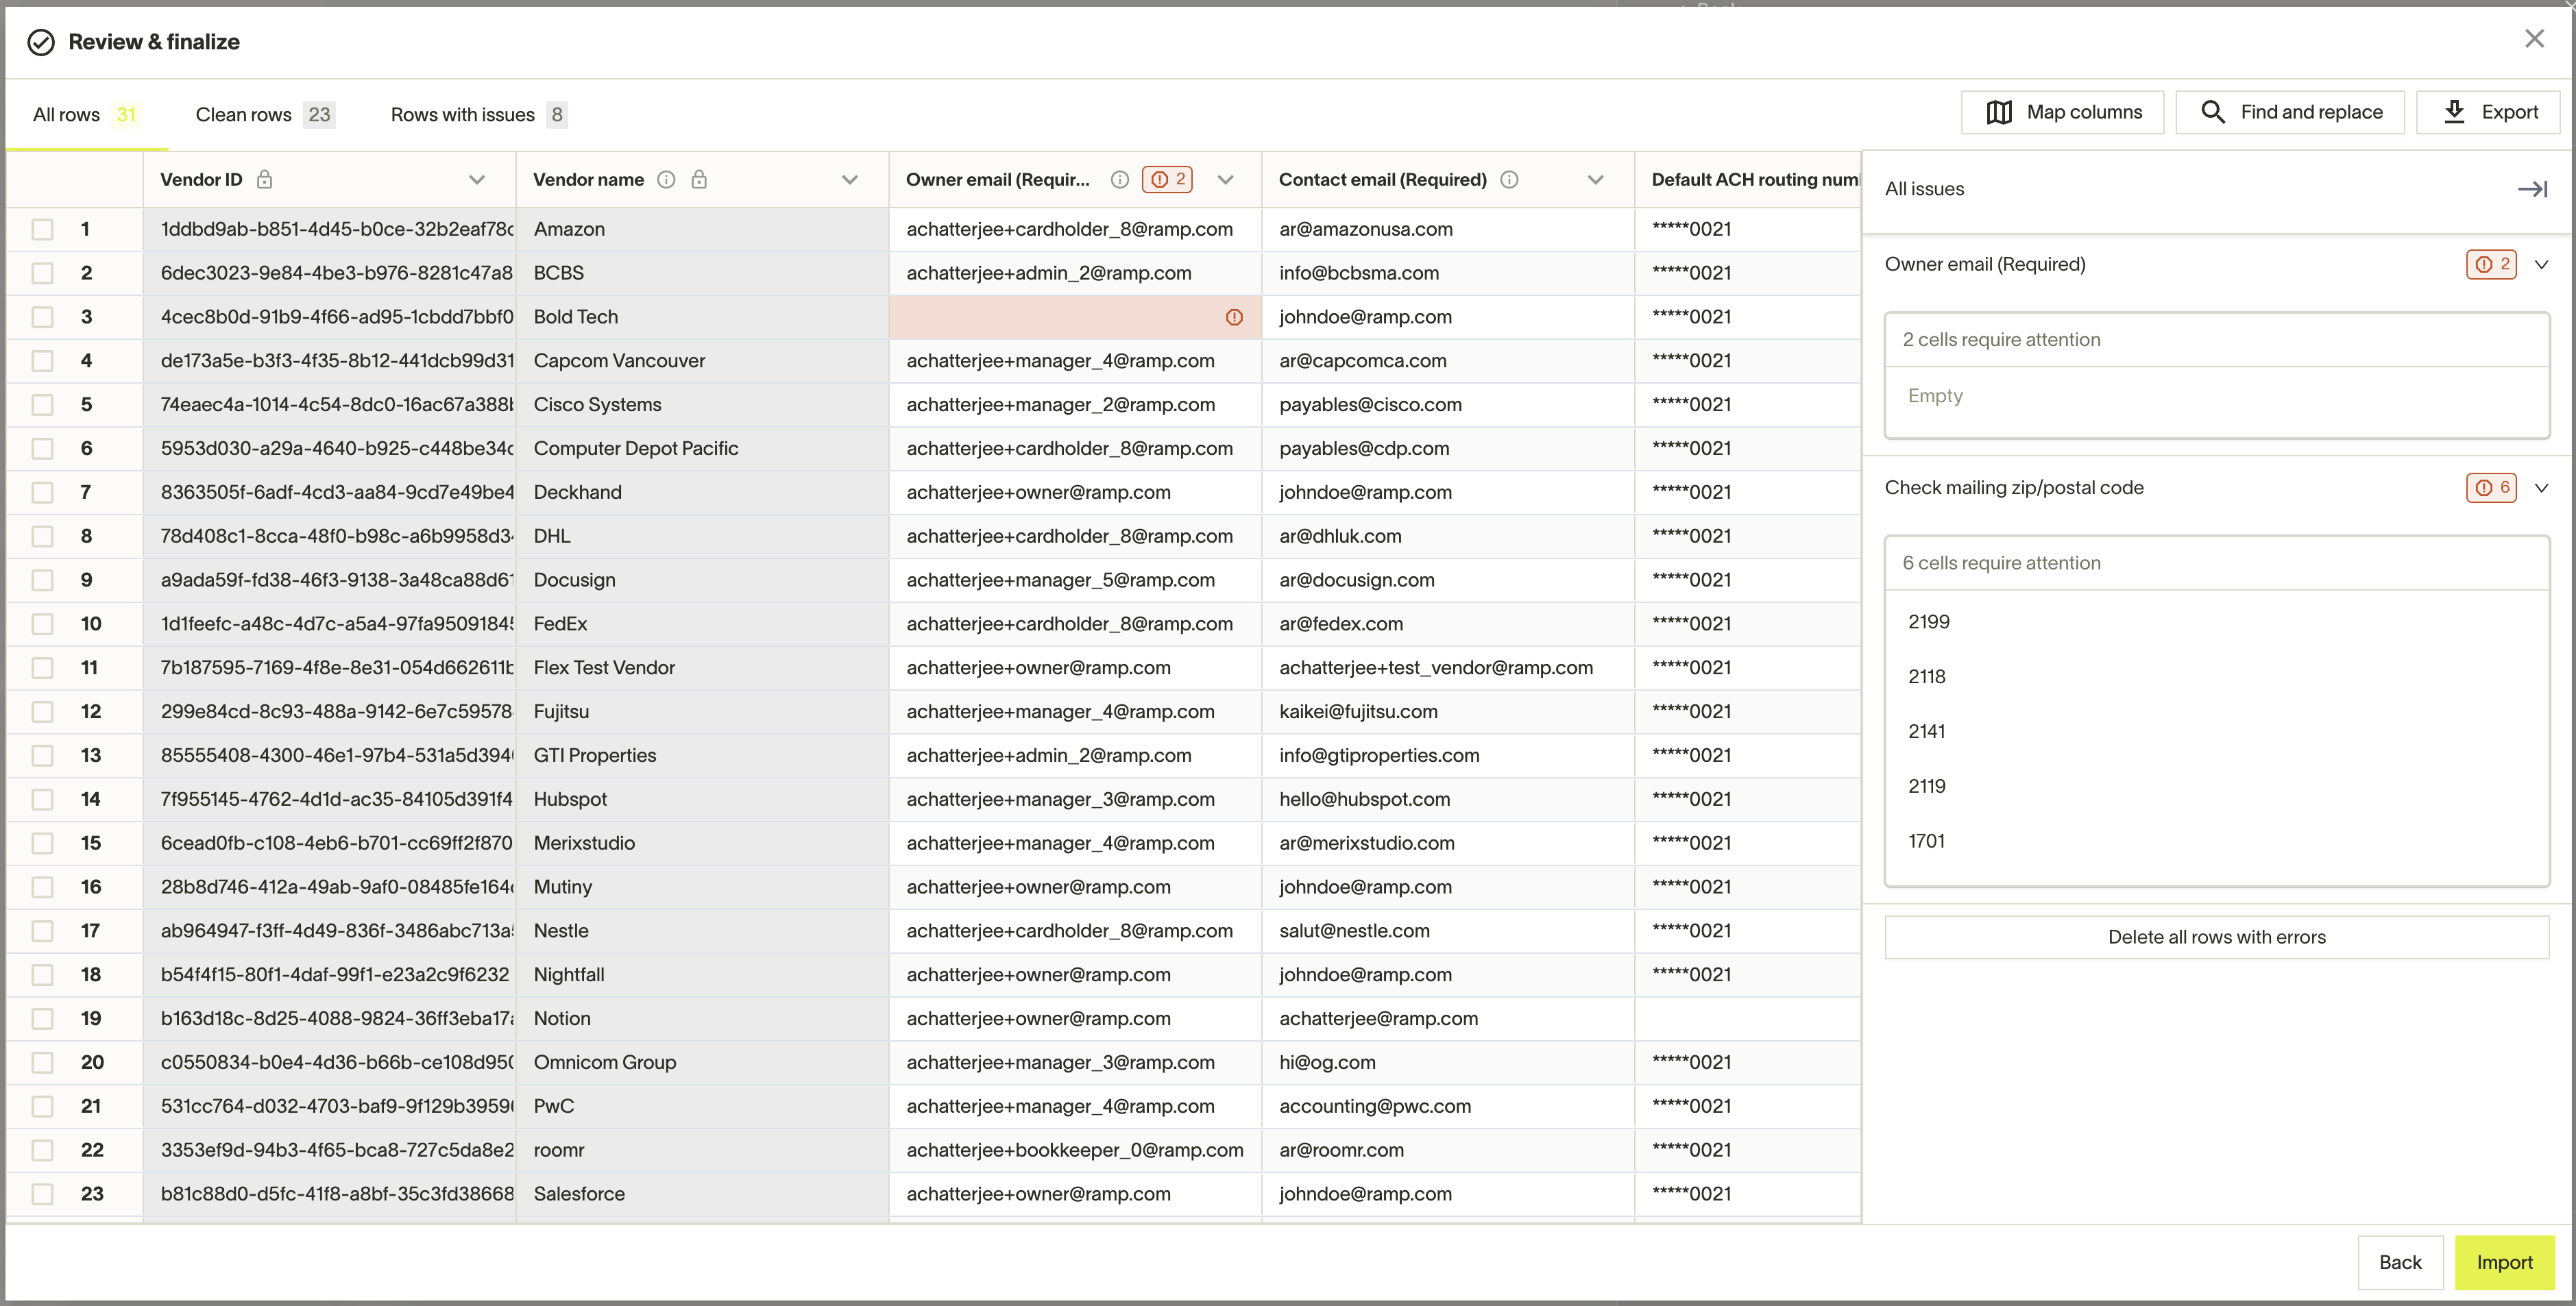Click the Amazon vendor name cell
The image size is (2576, 1306).
pos(702,229)
